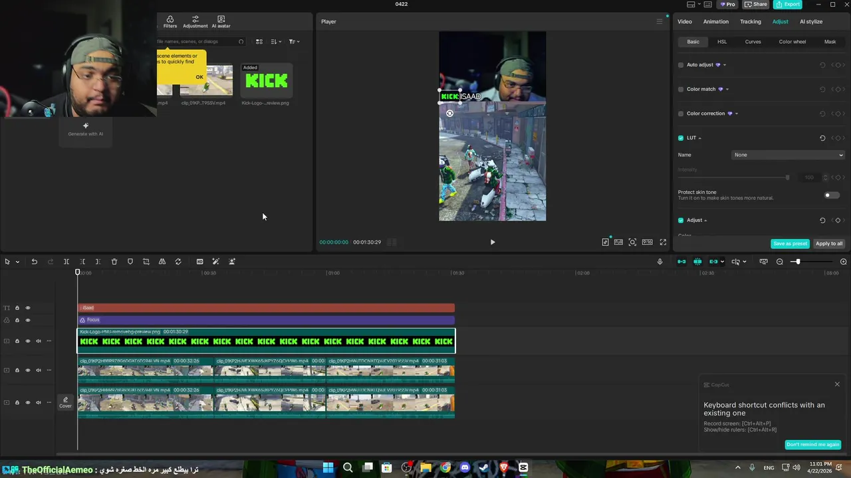Click the Export button
This screenshot has height=478, width=851.
coord(788,4)
